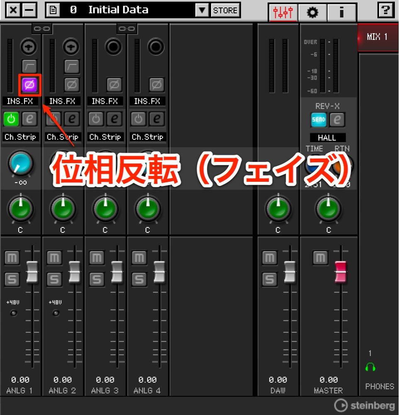Screen dimensions: 399x415
Task: Click the pink MASTER fader handle
Action: [x=341, y=272]
